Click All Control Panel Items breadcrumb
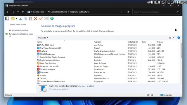The image size is (187, 105). tap(57, 12)
